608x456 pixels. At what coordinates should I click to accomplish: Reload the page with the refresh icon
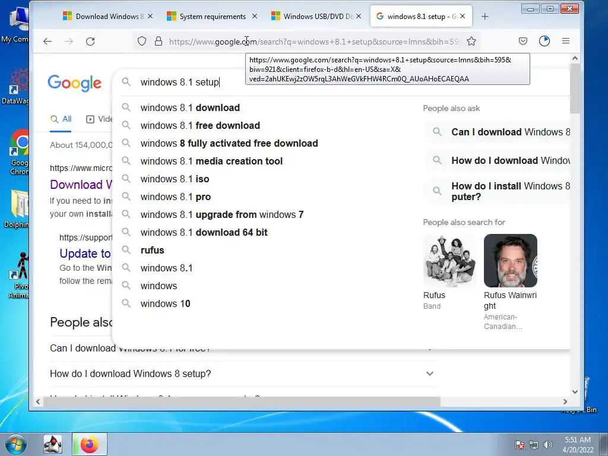90,42
